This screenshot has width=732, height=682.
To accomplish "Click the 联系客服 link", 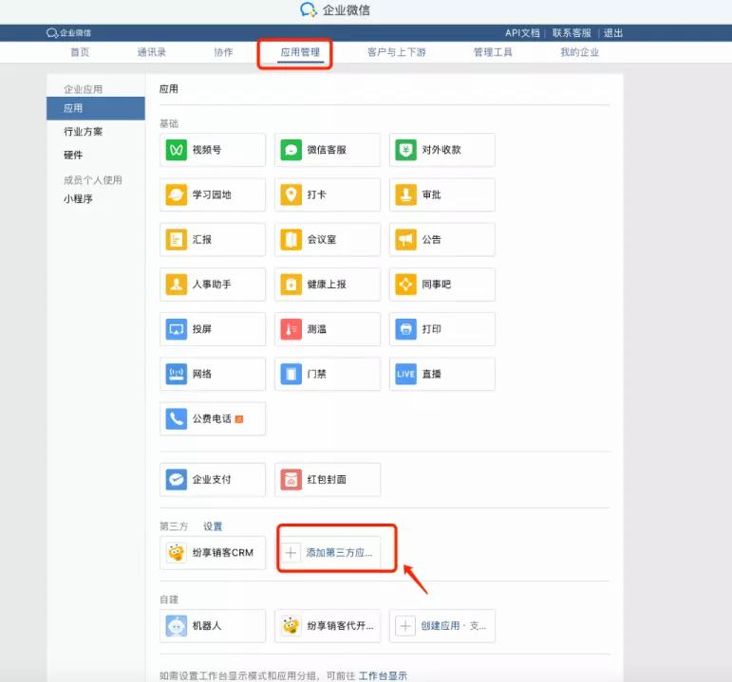I will tap(572, 33).
